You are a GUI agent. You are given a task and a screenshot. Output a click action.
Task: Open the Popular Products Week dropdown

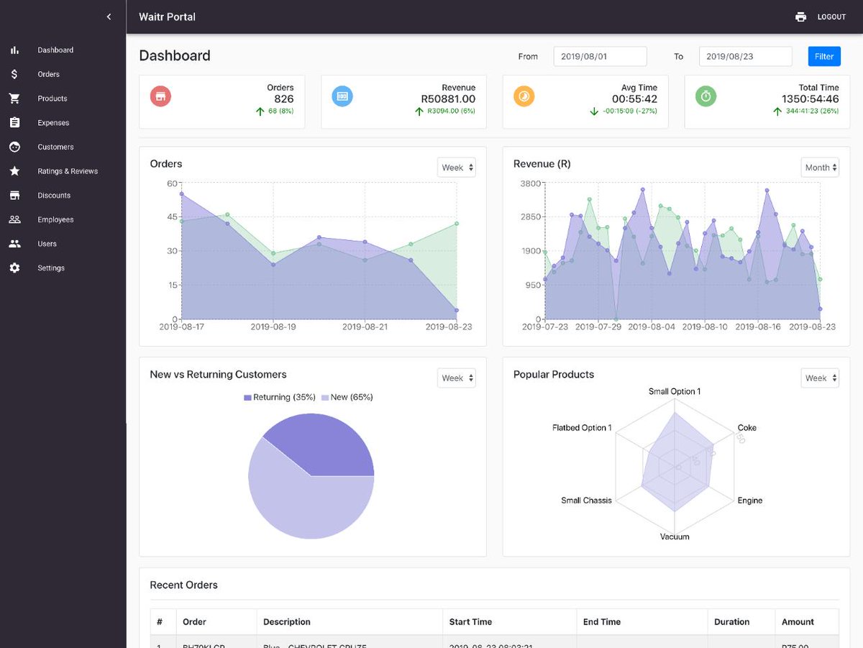click(820, 378)
